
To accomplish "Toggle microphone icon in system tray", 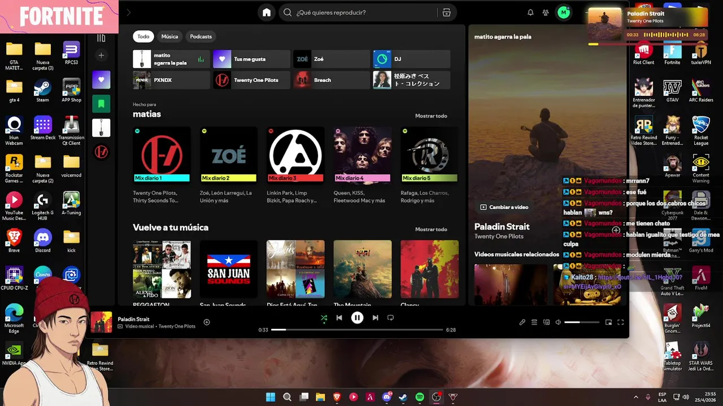I will [648, 397].
